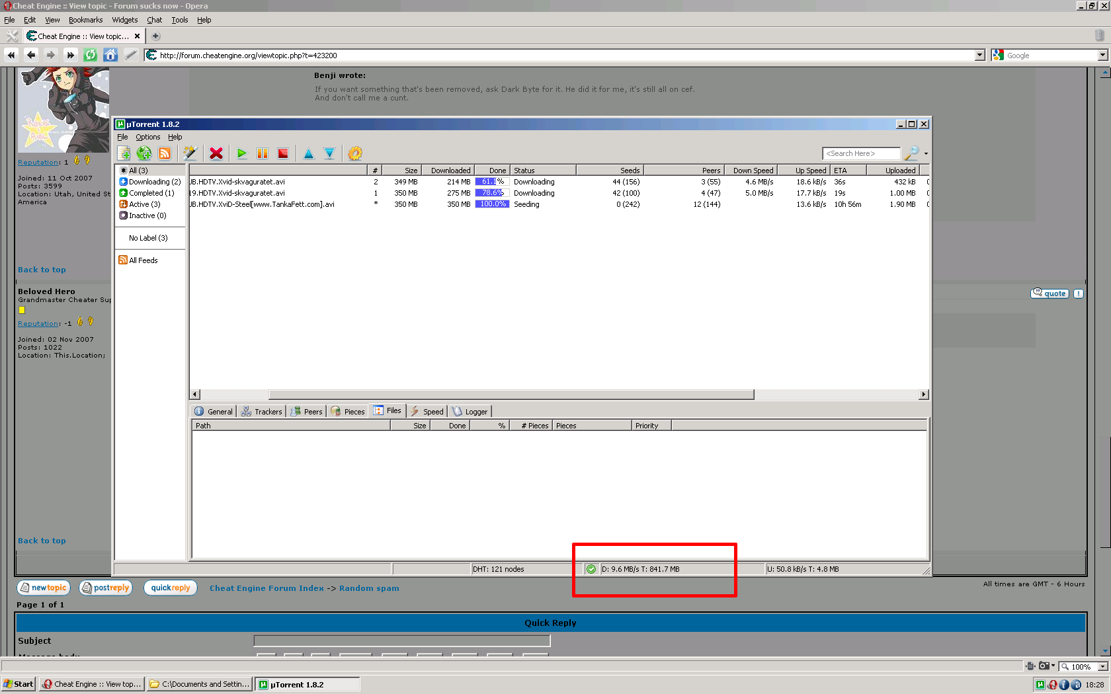Select Completed (1) category

(x=147, y=193)
